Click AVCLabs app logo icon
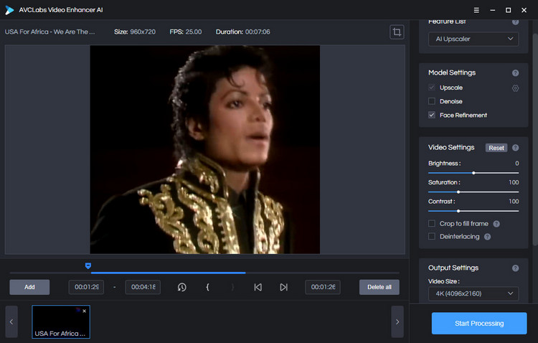The height and width of the screenshot is (343, 538). (9, 10)
